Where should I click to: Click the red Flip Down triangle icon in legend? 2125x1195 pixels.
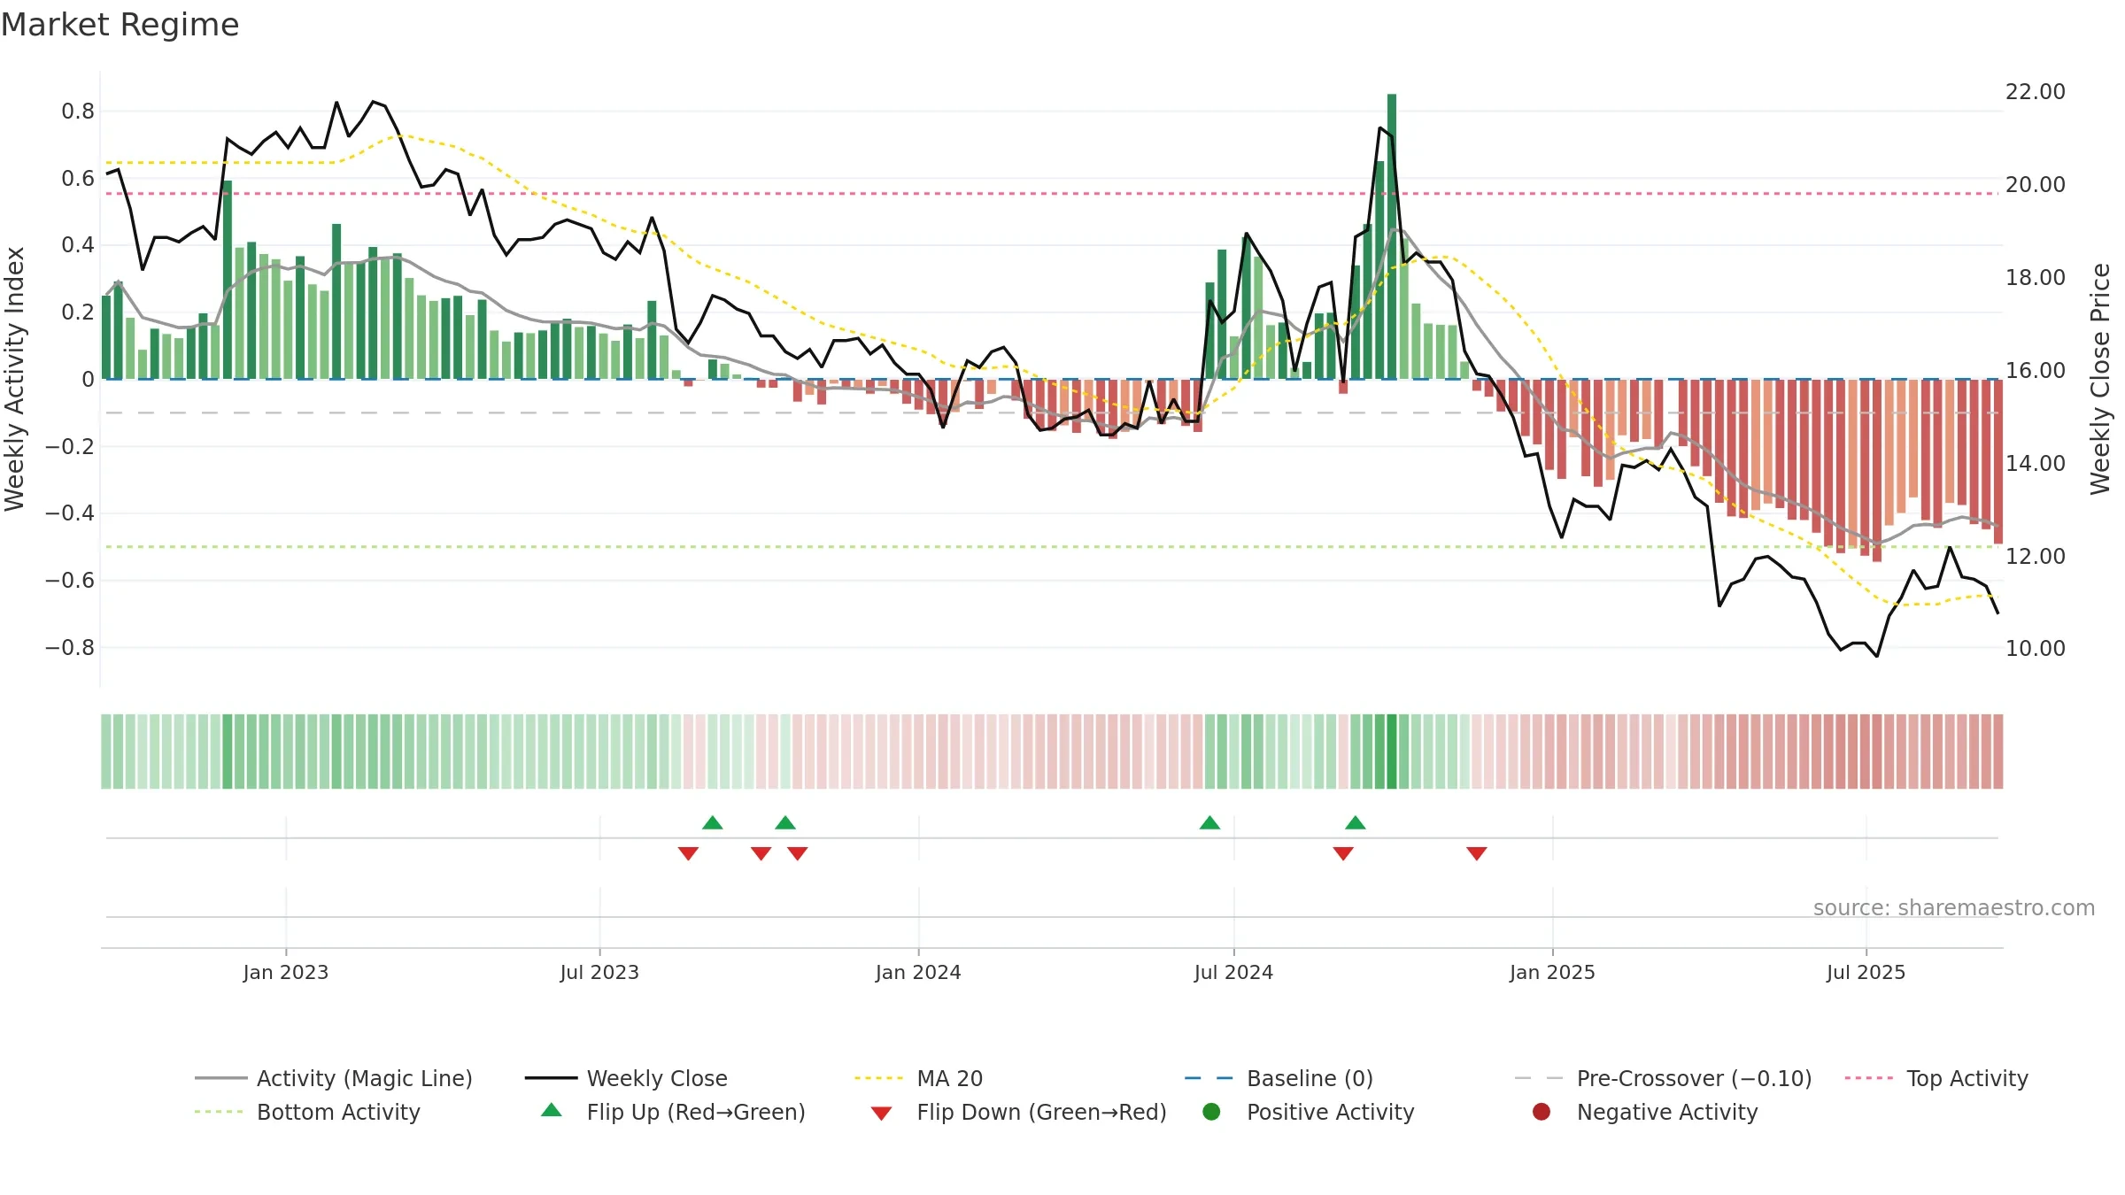(881, 1114)
